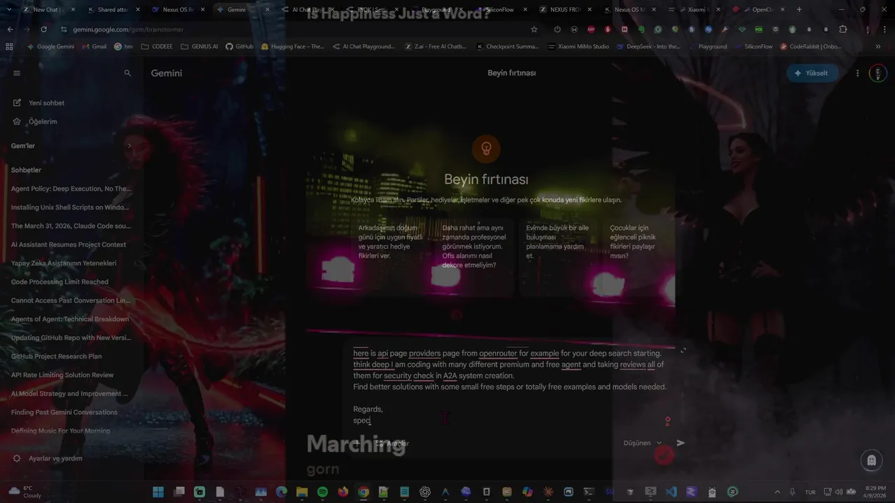Send the prompt with the arrow icon
Image resolution: width=895 pixels, height=503 pixels.
[681, 443]
